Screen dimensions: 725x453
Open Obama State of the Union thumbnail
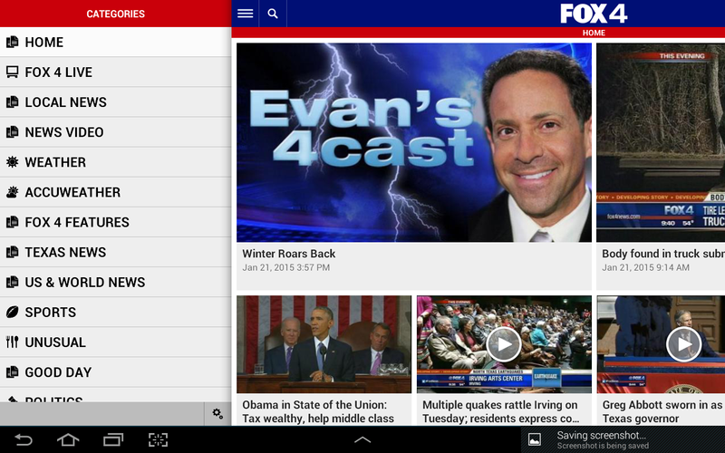tap(324, 344)
